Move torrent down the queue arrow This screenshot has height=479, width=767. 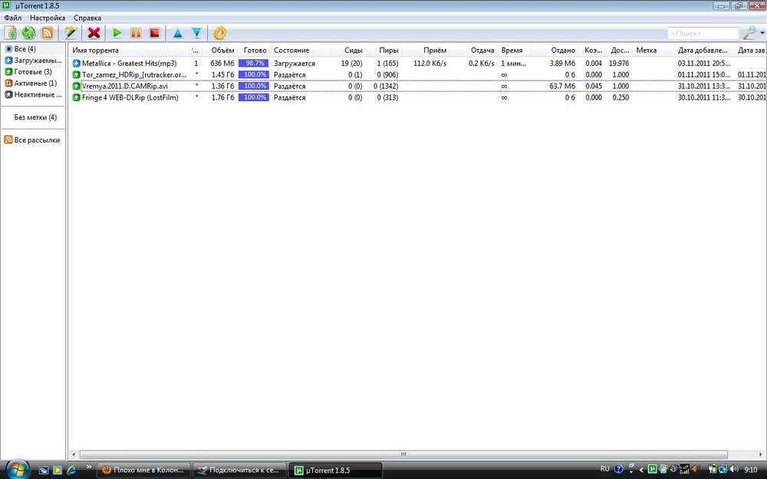196,33
